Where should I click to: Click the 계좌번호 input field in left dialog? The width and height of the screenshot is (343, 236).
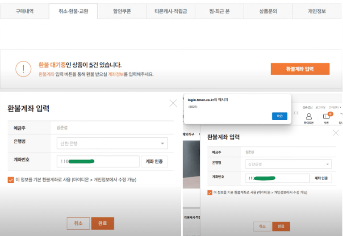(x=98, y=161)
